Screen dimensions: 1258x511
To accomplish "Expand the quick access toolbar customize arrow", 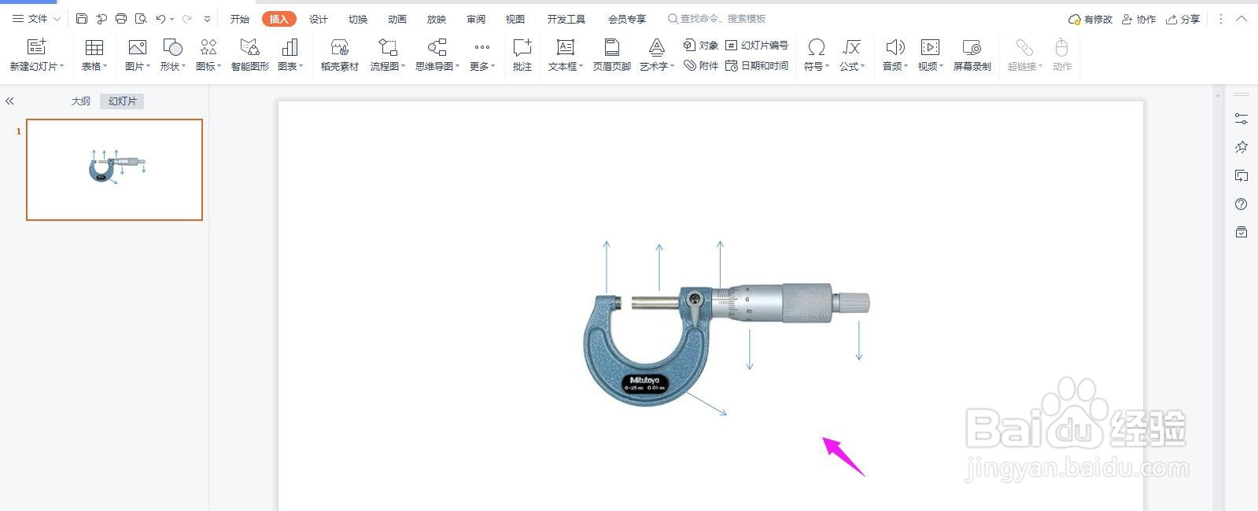I will (x=207, y=19).
